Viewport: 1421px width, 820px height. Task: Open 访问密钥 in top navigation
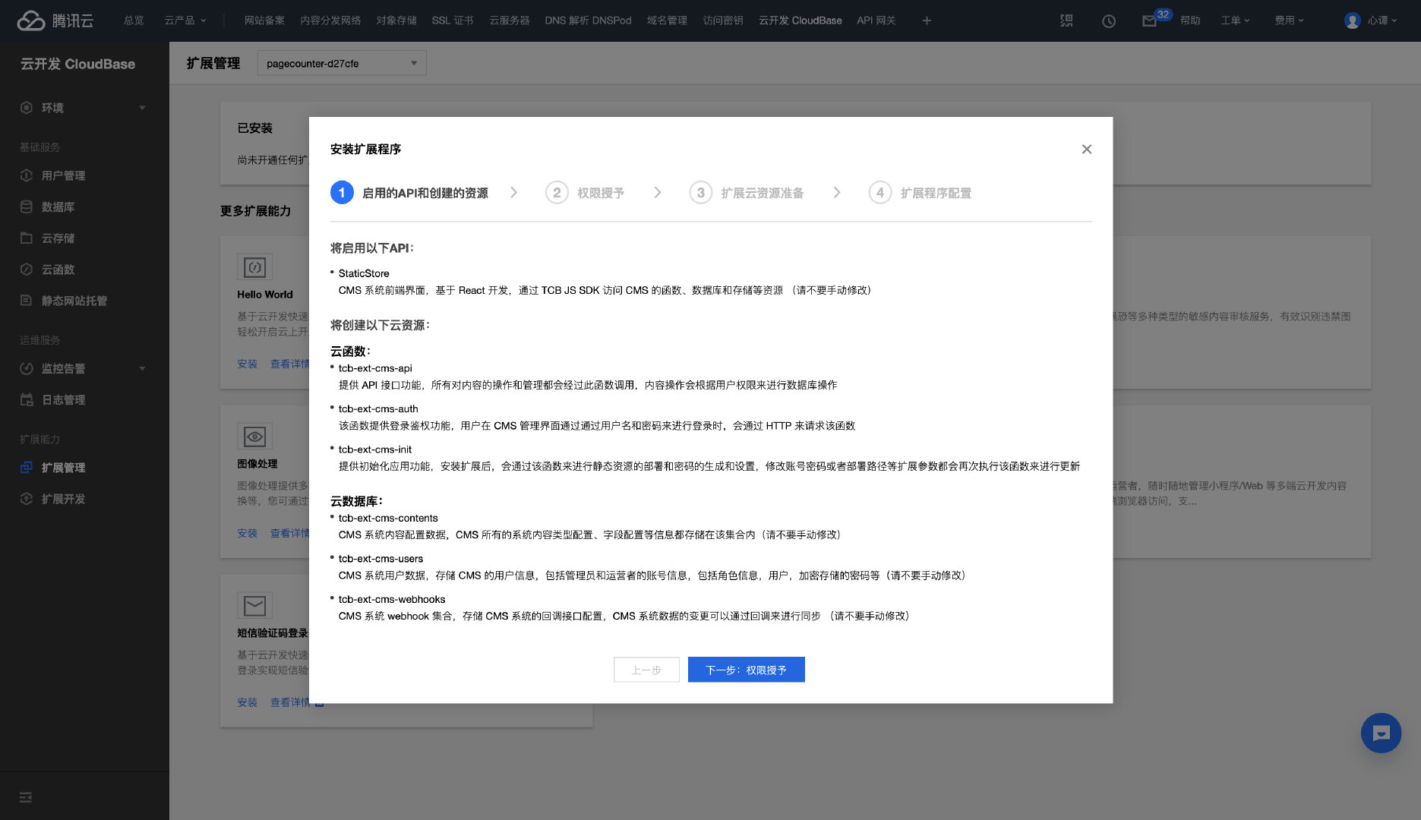coord(723,20)
